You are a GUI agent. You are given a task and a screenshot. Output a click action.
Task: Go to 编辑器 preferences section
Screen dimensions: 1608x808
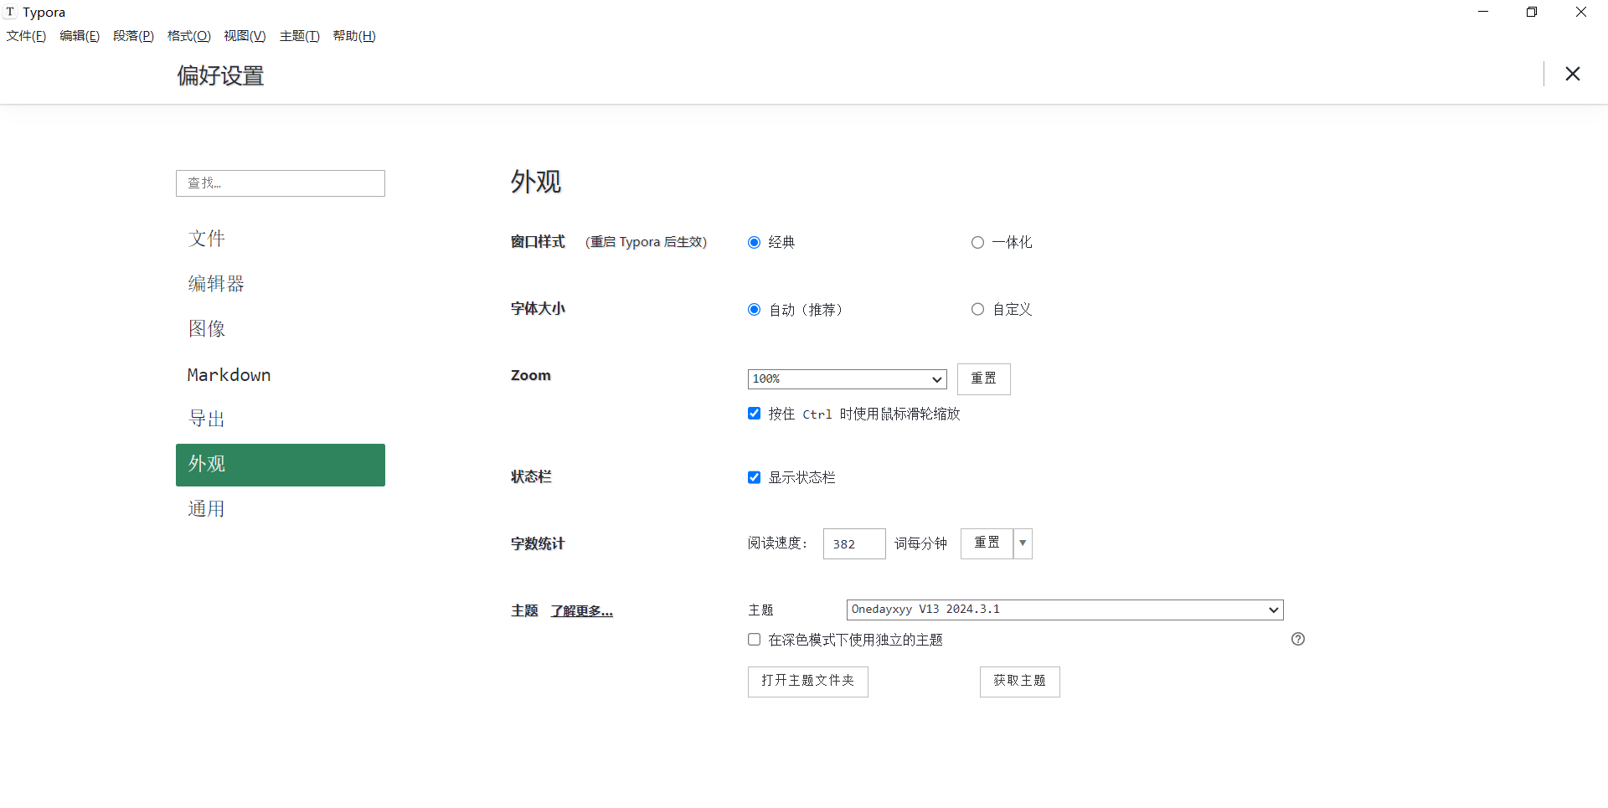pos(281,284)
